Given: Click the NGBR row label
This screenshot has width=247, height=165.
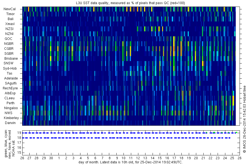Looking at the screenshot, I should coord(9,44).
